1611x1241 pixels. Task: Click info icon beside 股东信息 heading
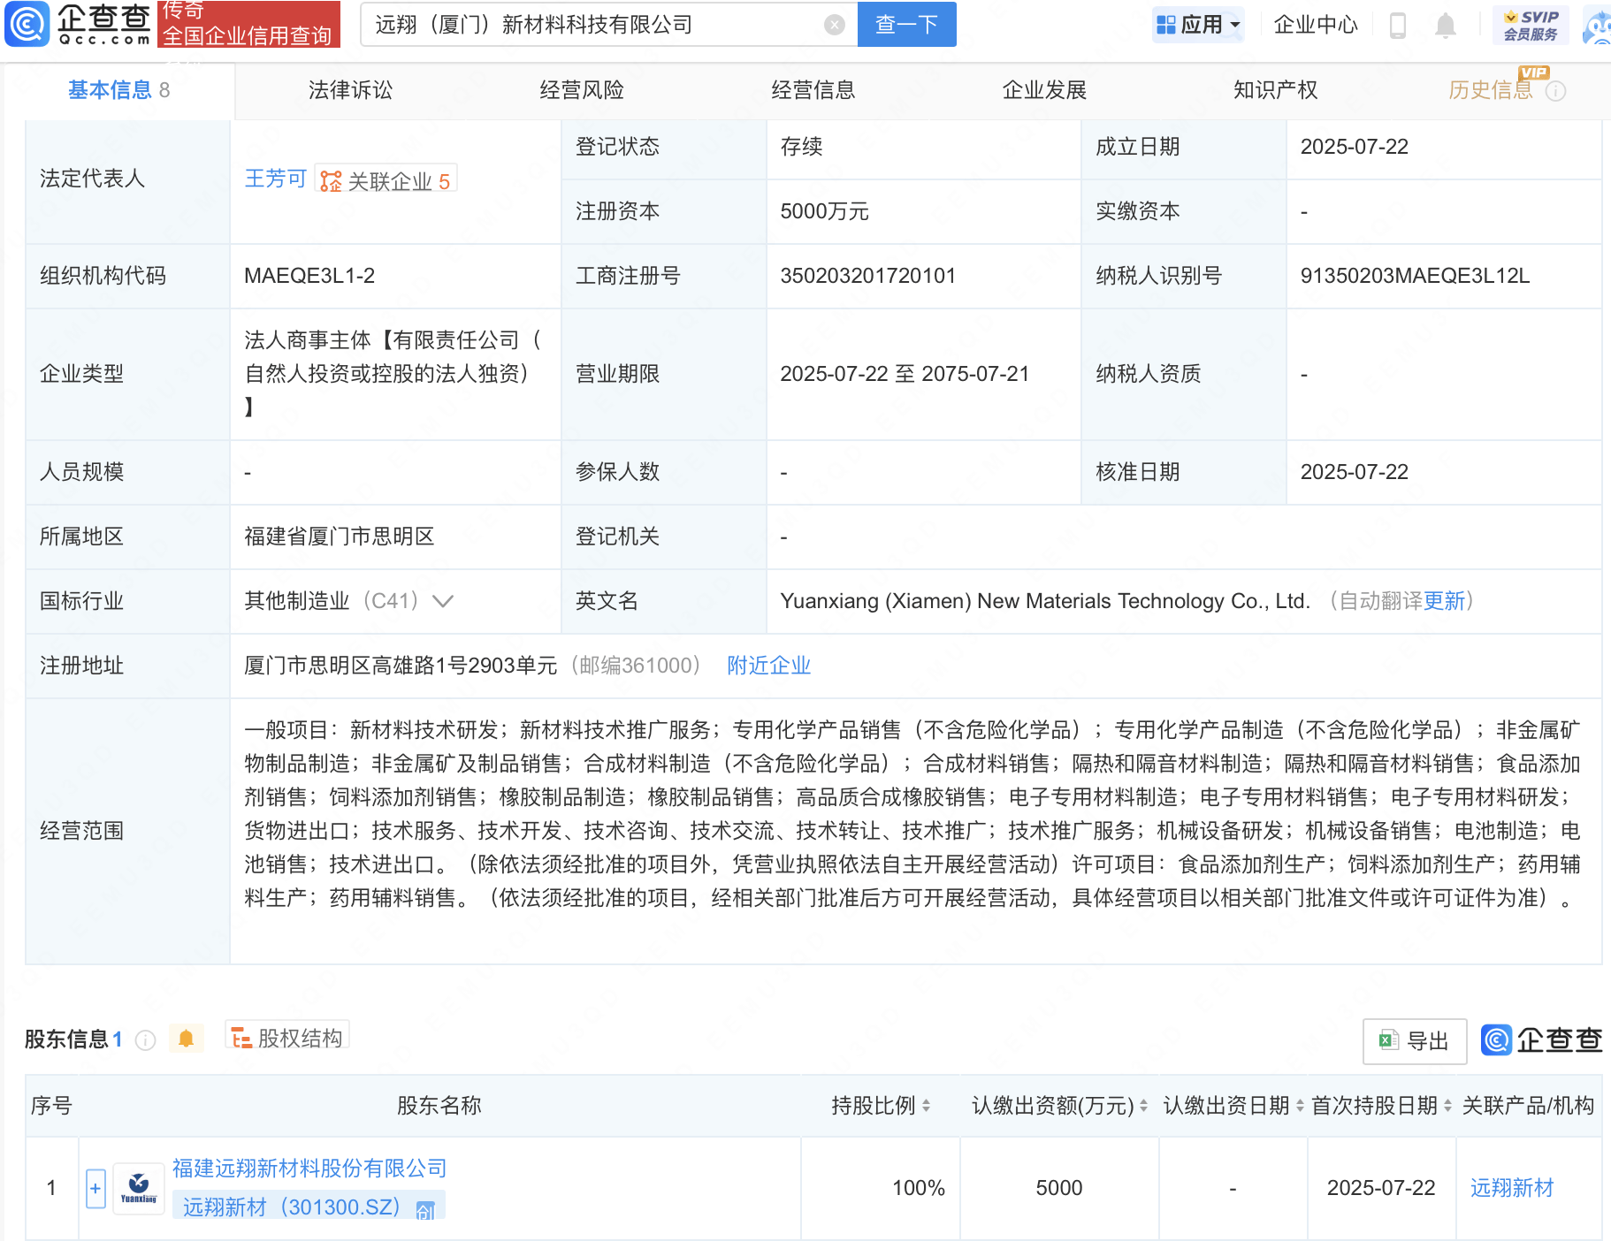point(145,1040)
